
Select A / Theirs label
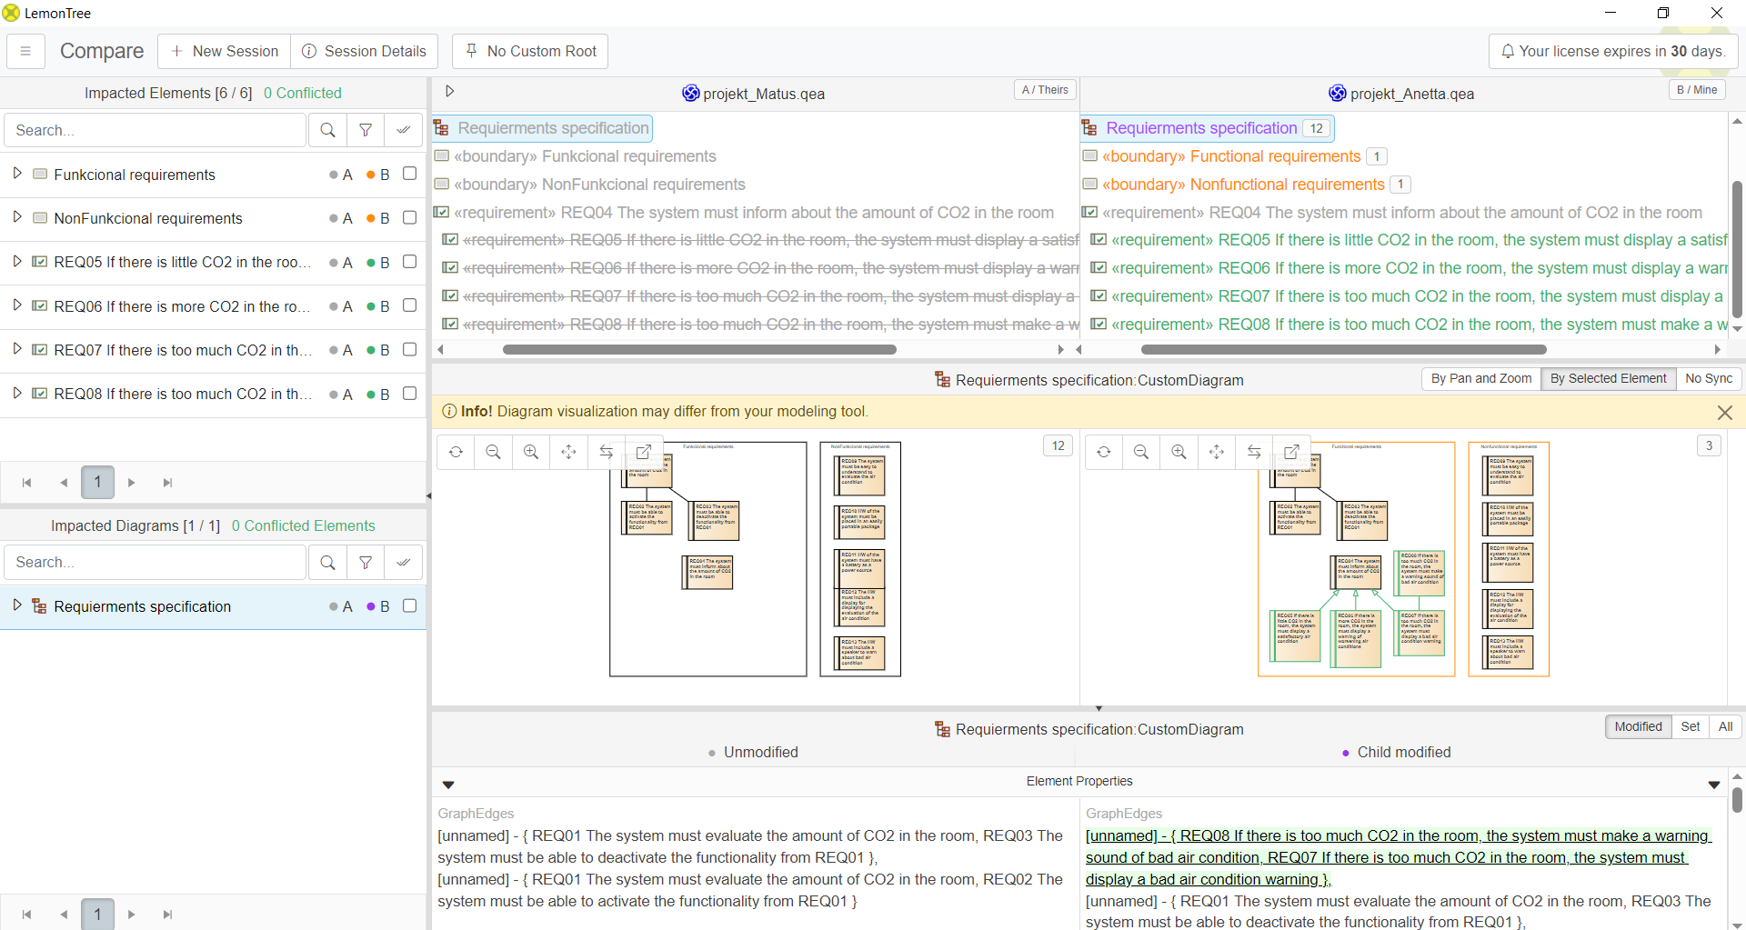pyautogui.click(x=1045, y=90)
